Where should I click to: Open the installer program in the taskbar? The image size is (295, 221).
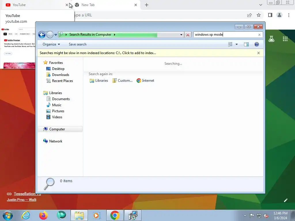pos(133,215)
